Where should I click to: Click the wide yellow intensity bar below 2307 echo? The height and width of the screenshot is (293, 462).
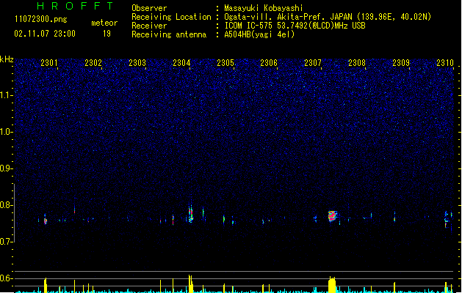[332, 284]
